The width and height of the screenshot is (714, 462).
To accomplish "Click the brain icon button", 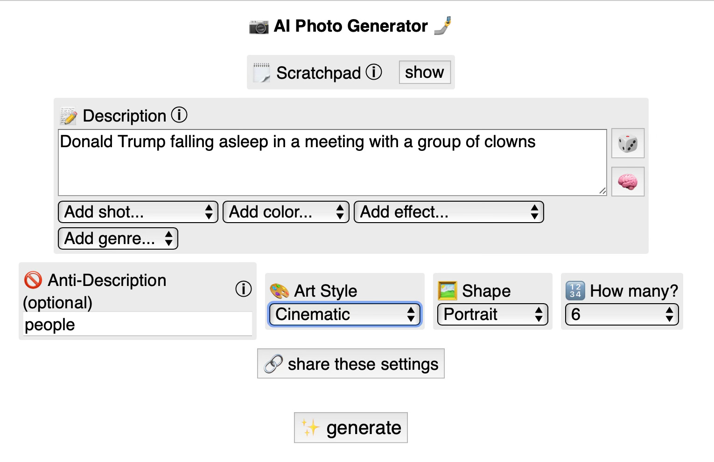I will click(x=628, y=182).
